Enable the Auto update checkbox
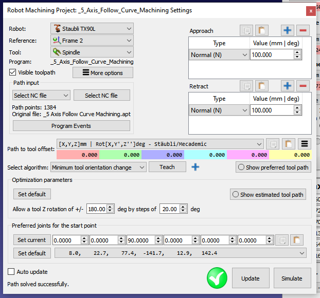 (11, 272)
